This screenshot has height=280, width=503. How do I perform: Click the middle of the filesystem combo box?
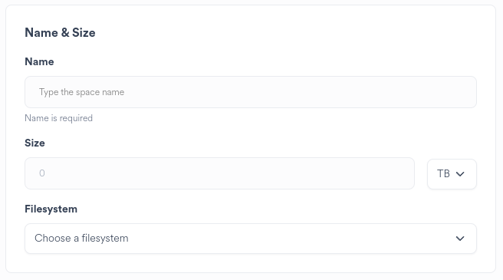pyautogui.click(x=251, y=239)
